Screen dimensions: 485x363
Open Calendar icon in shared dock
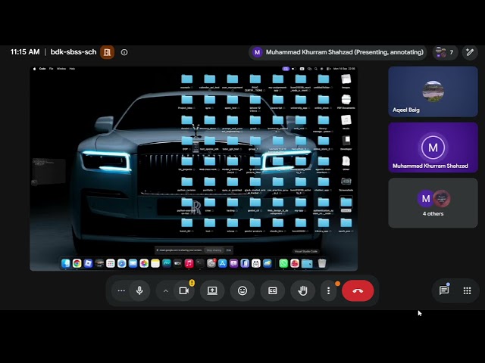(111, 263)
